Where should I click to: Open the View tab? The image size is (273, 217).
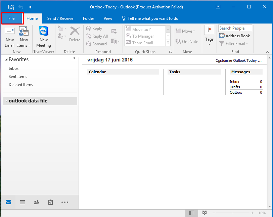pos(108,18)
